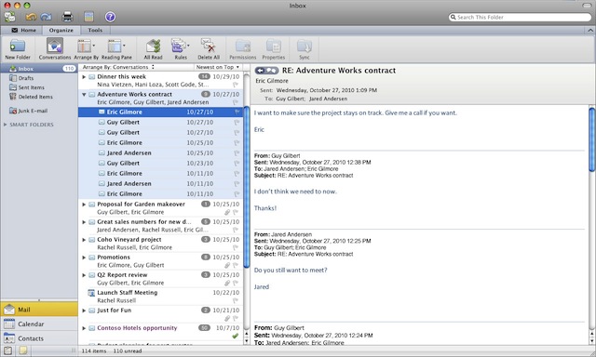This screenshot has height=357, width=596.
Task: Expand the Promotions conversation
Action: pos(84,258)
